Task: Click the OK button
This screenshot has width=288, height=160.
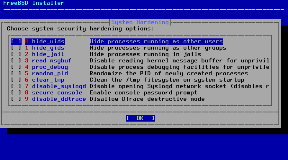Action: pyautogui.click(x=140, y=118)
